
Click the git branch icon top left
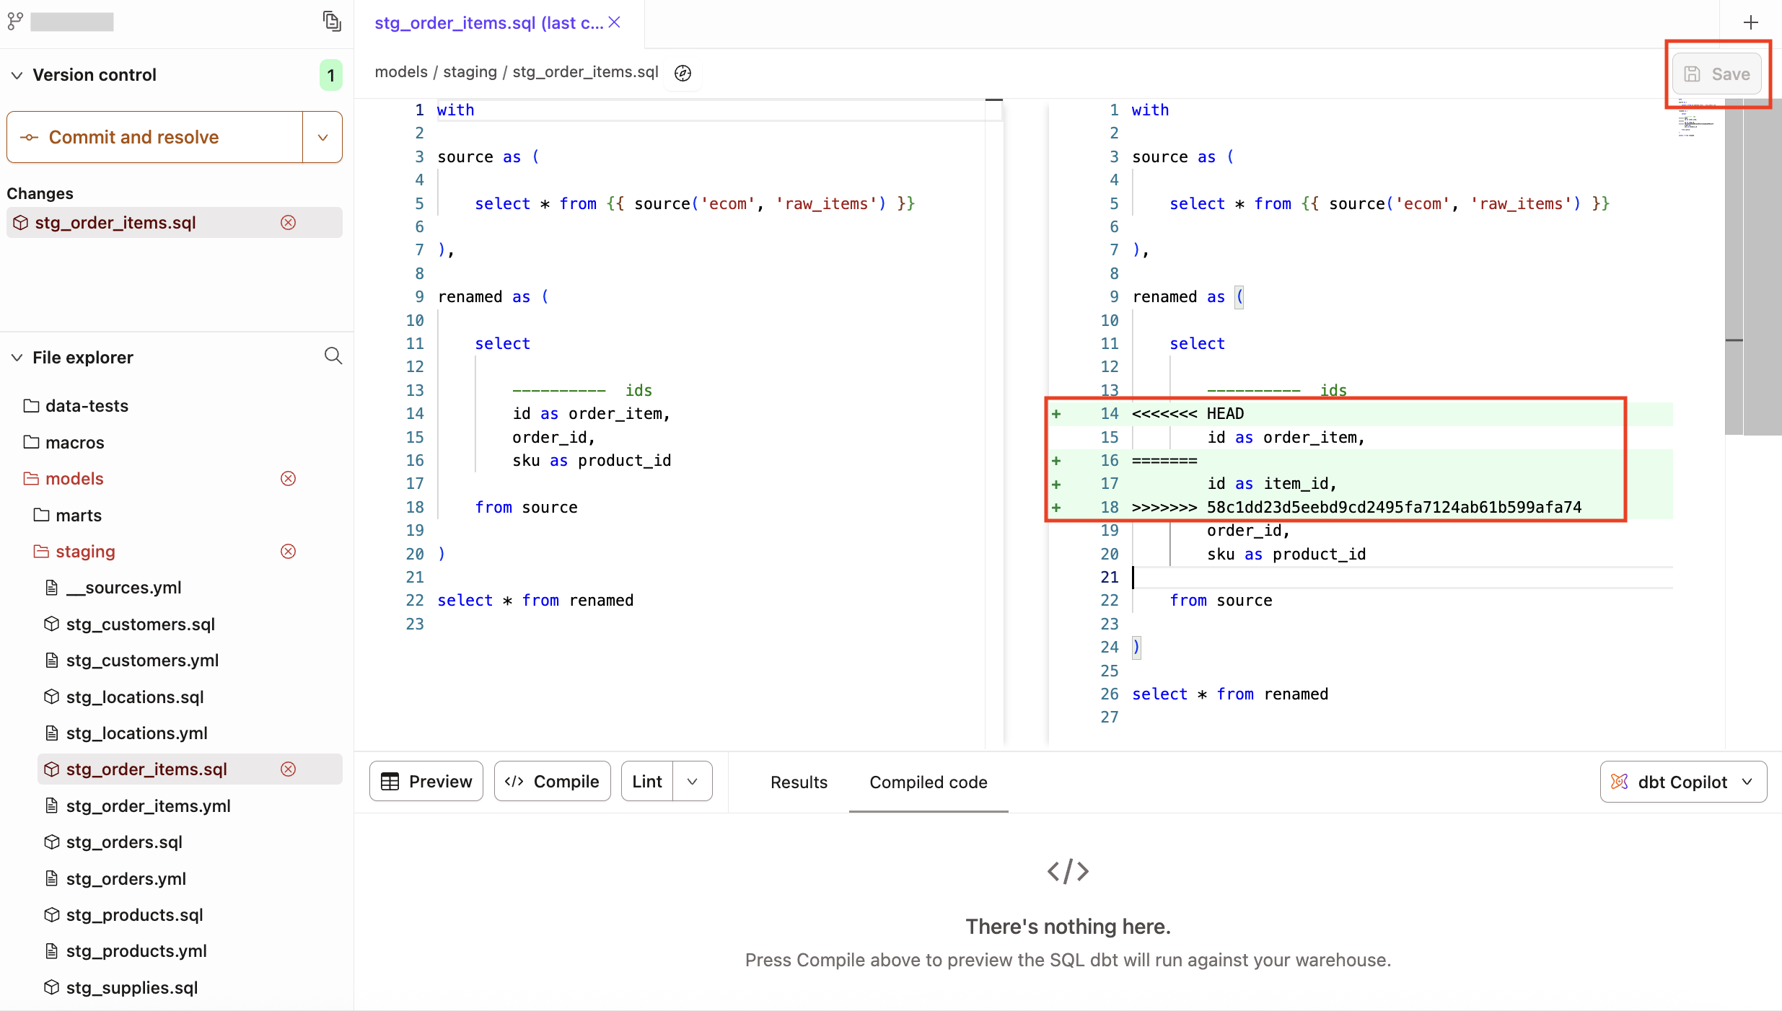pos(15,21)
